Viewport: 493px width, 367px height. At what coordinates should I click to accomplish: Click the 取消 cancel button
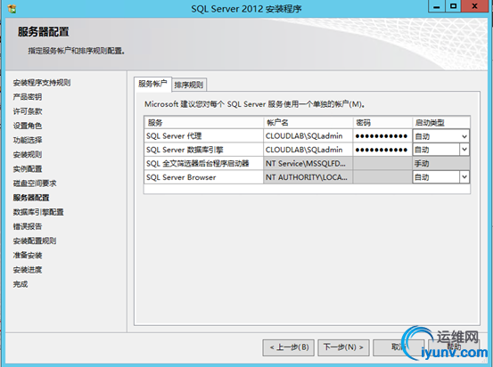(399, 347)
